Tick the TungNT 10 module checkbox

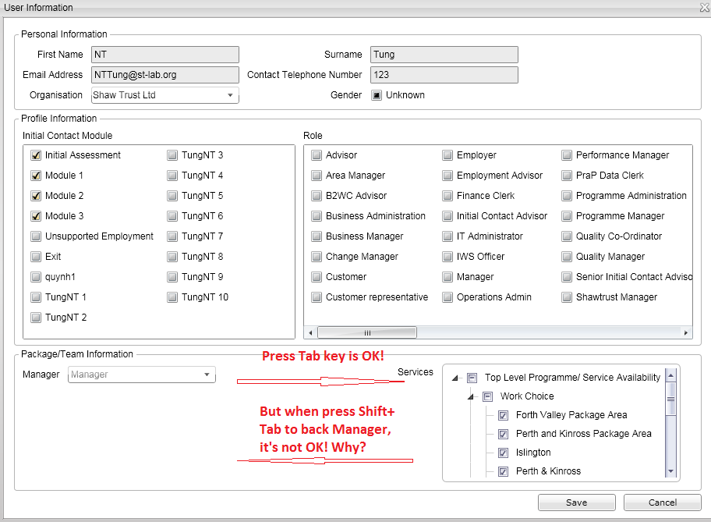(x=172, y=297)
